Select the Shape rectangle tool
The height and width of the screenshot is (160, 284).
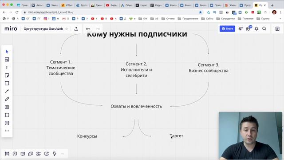7,83
